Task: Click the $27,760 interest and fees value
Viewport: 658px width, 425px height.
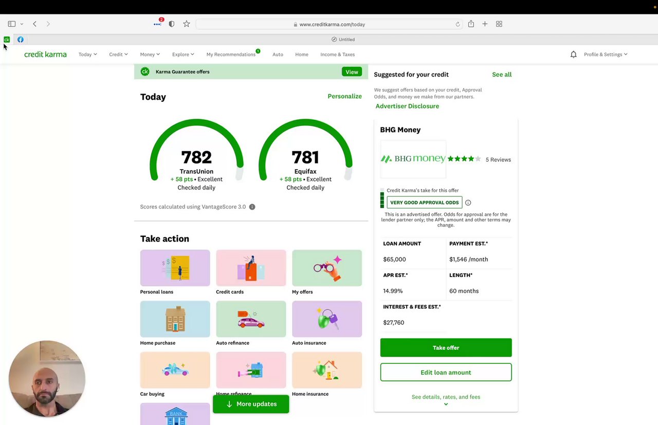Action: 393,323
